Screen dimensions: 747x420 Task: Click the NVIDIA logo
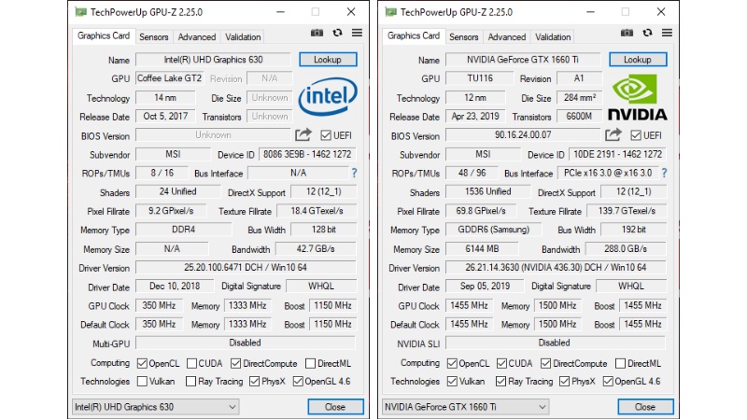[x=638, y=97]
